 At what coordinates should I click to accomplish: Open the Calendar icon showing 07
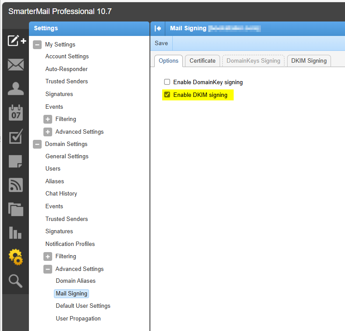tap(16, 113)
